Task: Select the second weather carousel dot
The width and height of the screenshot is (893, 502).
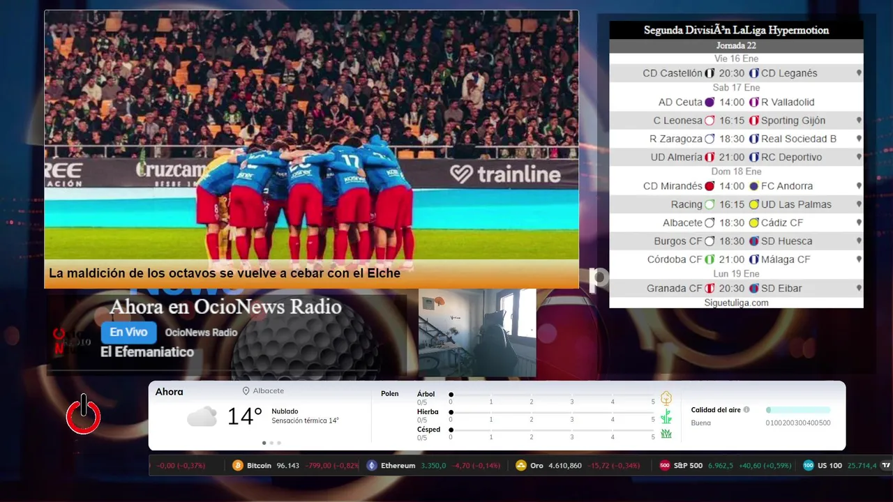Action: pos(271,443)
